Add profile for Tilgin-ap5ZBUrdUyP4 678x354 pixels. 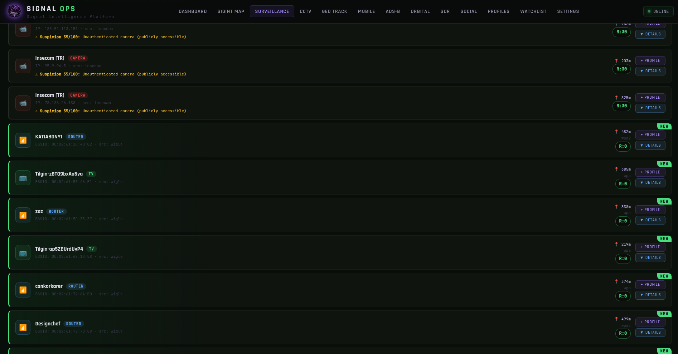coord(650,247)
